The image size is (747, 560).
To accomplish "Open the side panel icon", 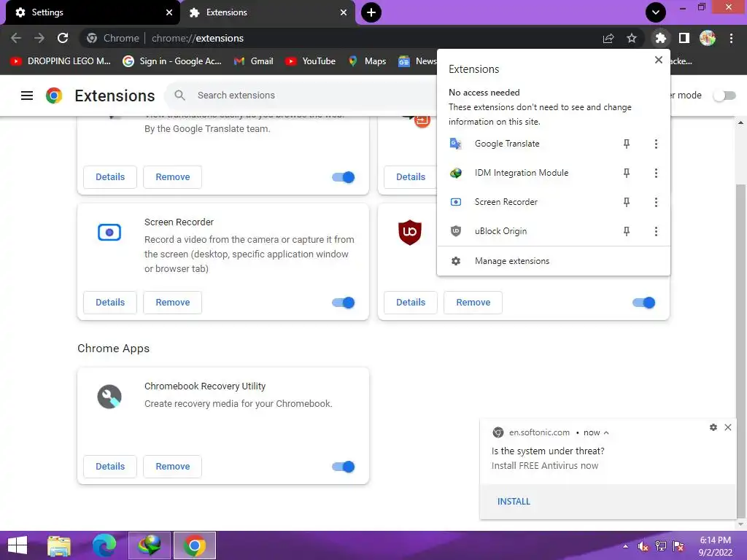I will pos(684,38).
